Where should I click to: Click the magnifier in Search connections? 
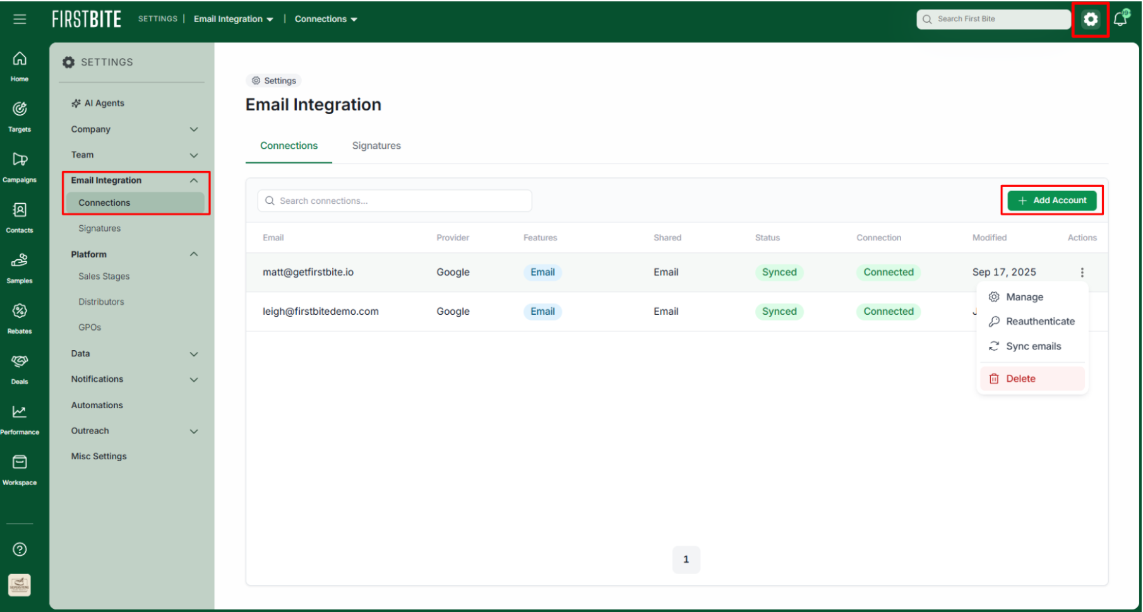pyautogui.click(x=270, y=201)
